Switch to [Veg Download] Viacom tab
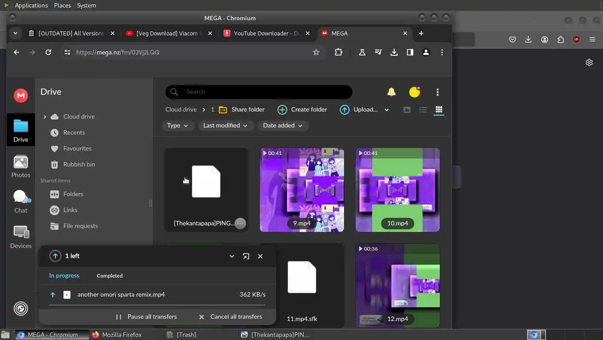This screenshot has height=340, width=603. point(169,33)
